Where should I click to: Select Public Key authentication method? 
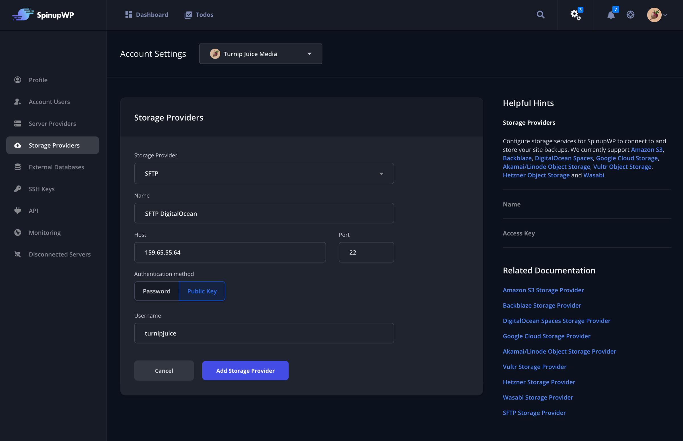pyautogui.click(x=202, y=291)
